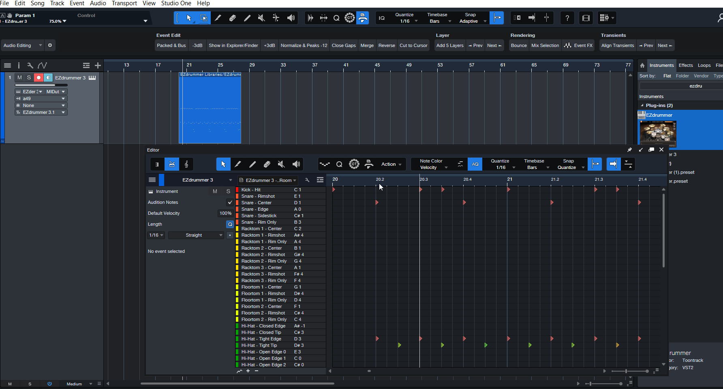
Task: Open the video player icon
Action: point(586,18)
